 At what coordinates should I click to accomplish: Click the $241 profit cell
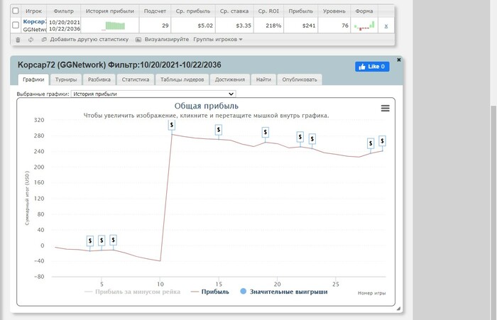[301, 26]
